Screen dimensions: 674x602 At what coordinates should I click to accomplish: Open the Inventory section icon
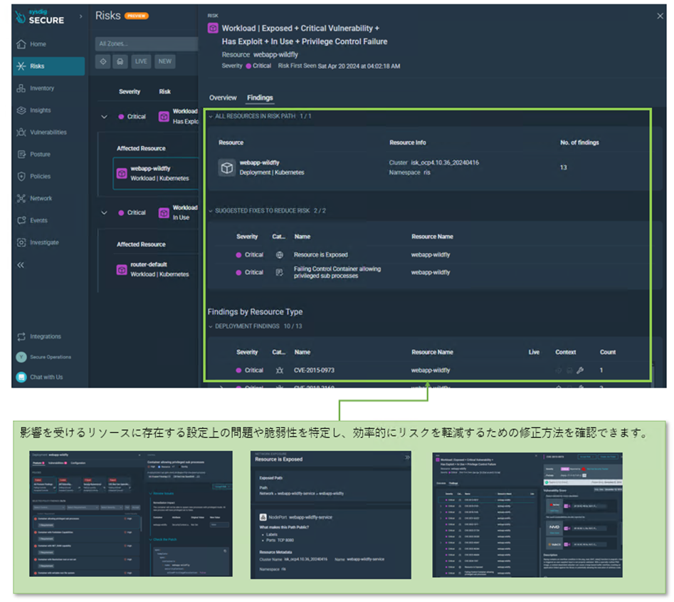point(21,88)
